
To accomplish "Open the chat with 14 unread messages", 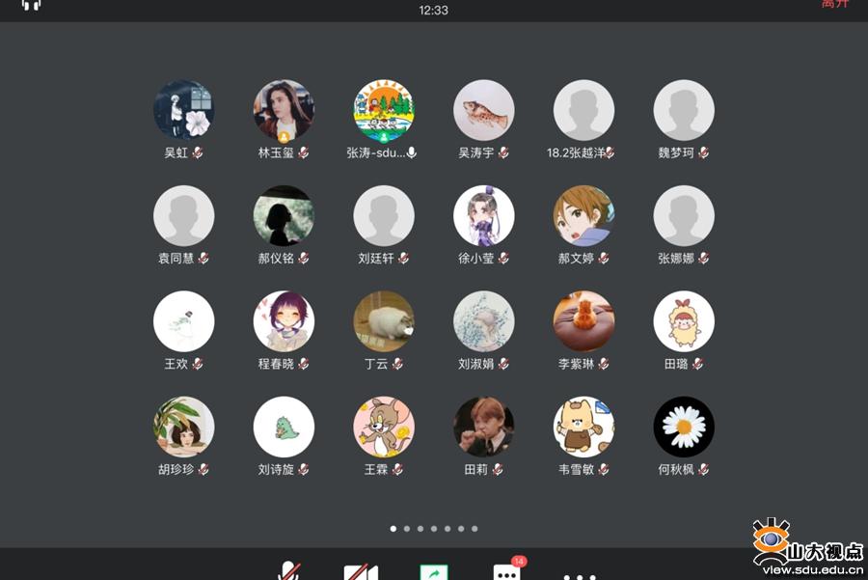I will coord(506,571).
